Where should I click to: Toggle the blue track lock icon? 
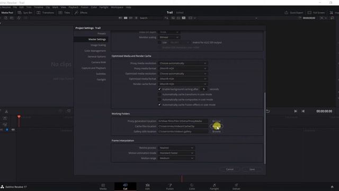pos(7,129)
